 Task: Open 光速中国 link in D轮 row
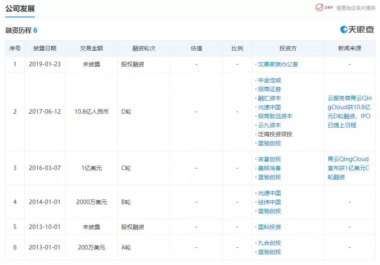click(269, 107)
